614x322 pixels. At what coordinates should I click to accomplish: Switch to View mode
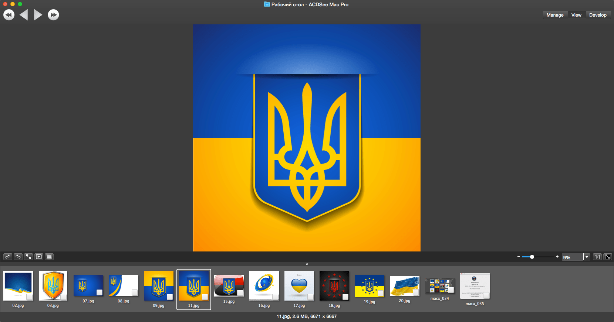point(576,15)
